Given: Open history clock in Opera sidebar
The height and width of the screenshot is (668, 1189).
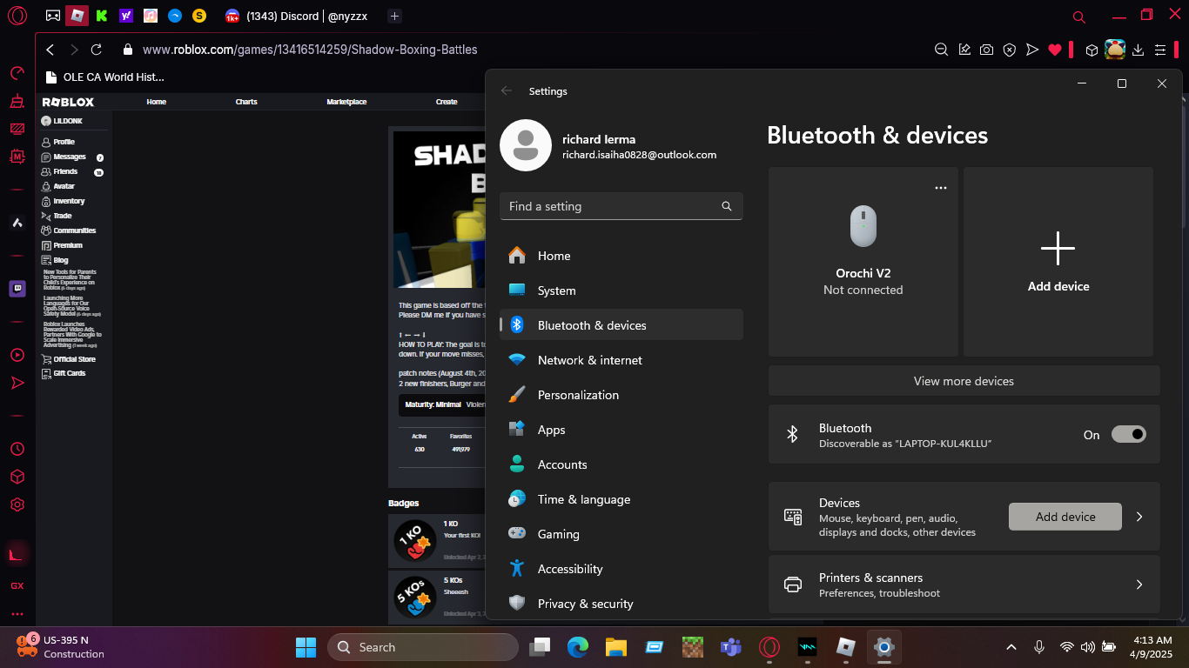Looking at the screenshot, I should (17, 449).
